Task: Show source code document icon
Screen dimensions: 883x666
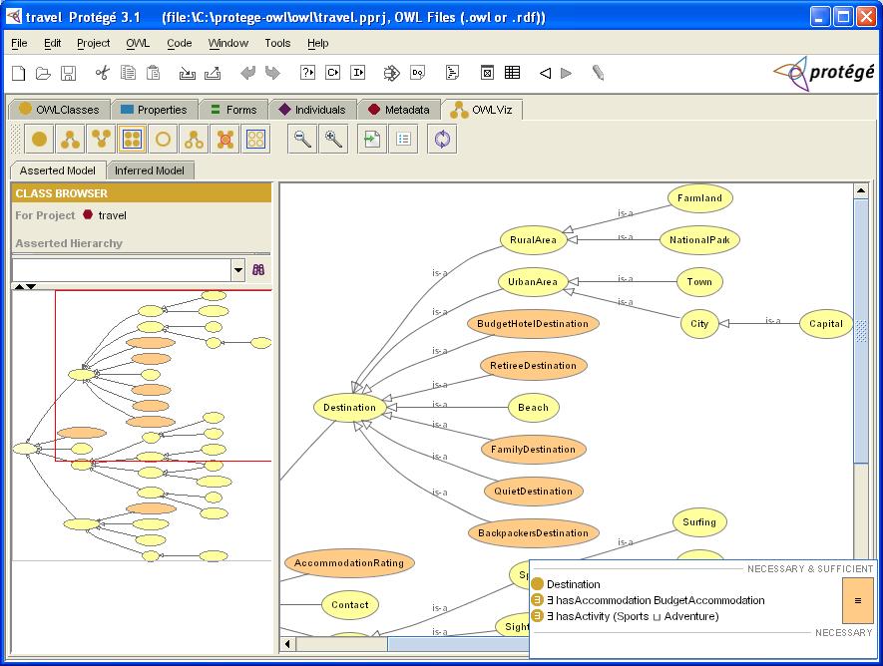Action: tap(452, 73)
